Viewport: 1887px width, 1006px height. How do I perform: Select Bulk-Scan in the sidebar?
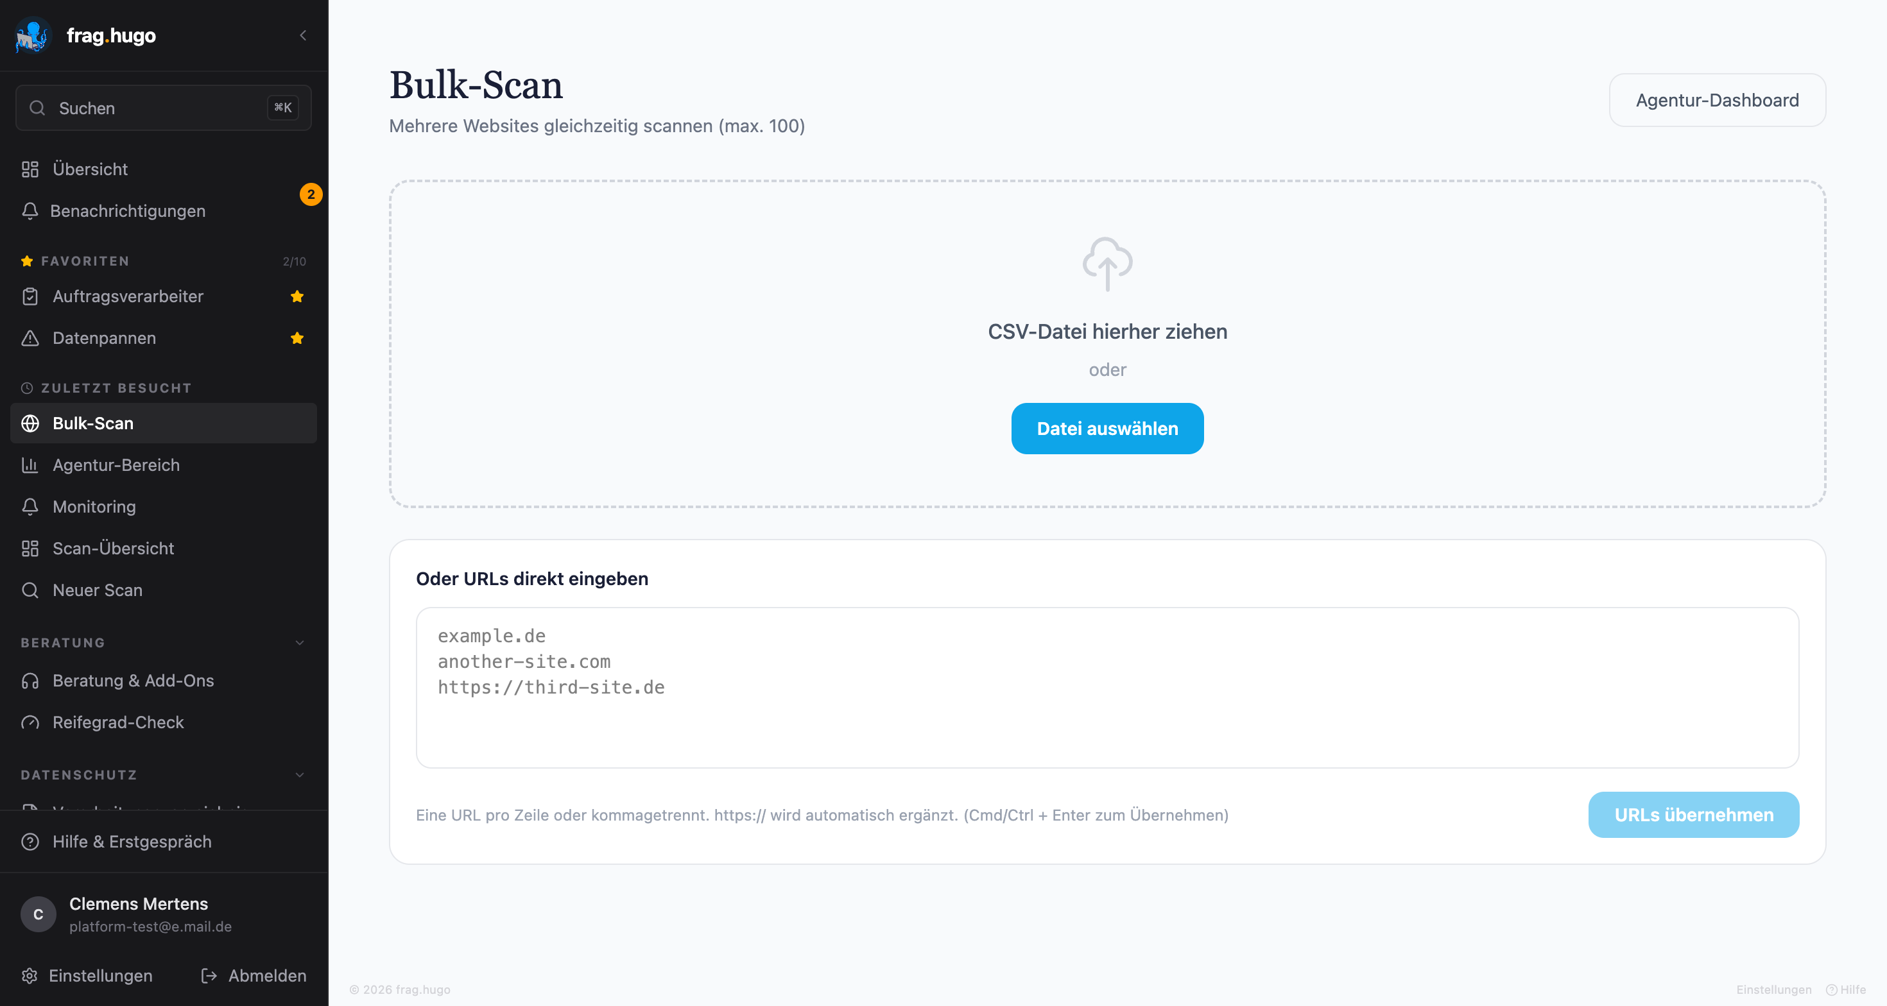[164, 423]
